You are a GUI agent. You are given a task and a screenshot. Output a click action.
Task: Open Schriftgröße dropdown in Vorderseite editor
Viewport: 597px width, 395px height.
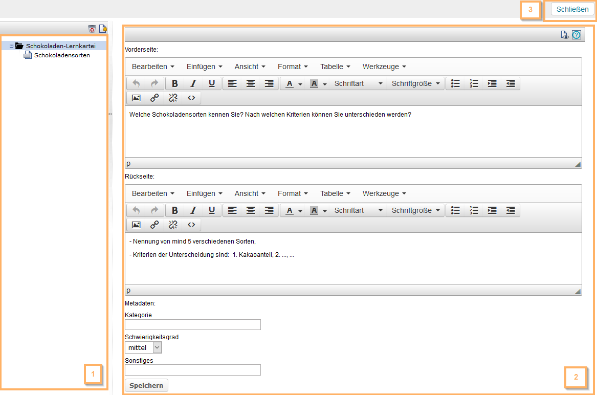click(x=417, y=83)
